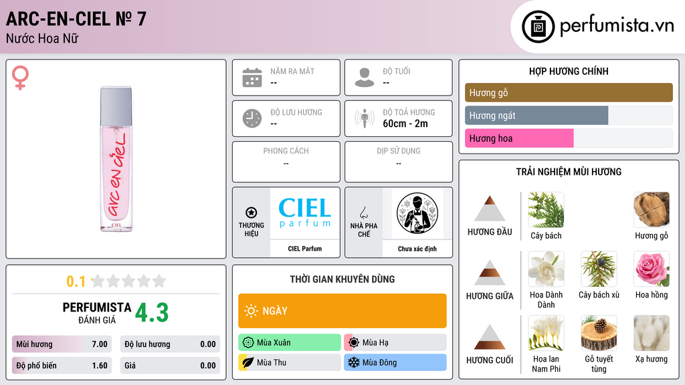Click the sillage radiating icon for Độ toả hương
The image size is (685, 385).
[365, 118]
